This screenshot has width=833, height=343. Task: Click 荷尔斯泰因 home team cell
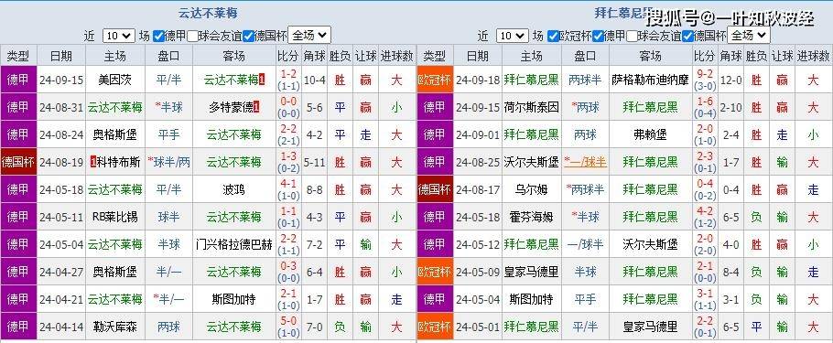pos(531,107)
